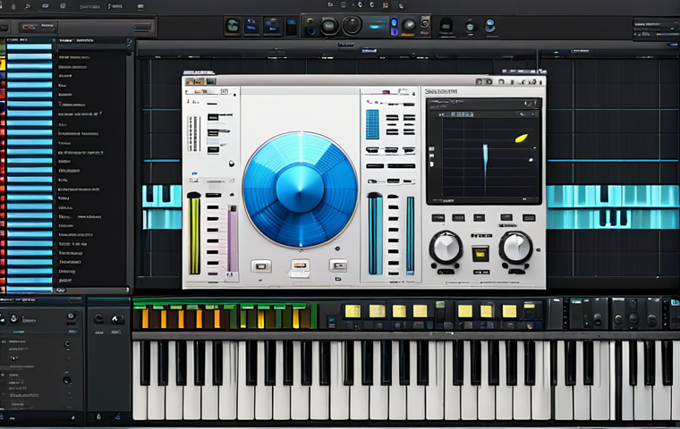Toggle the yellow square button between the white knobs

pos(480,255)
